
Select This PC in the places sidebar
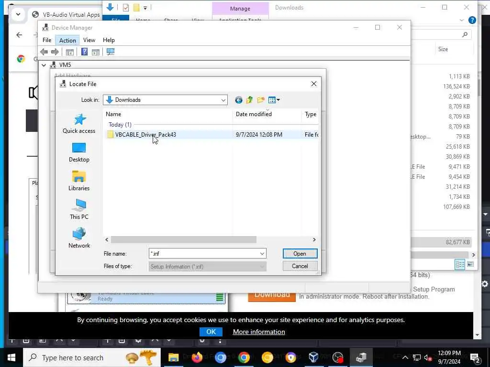79,209
